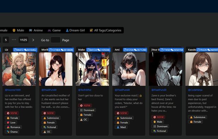This screenshot has width=218, height=139.
Task: Visit creator @Noone1999 profile
Action: [x=13, y=90]
